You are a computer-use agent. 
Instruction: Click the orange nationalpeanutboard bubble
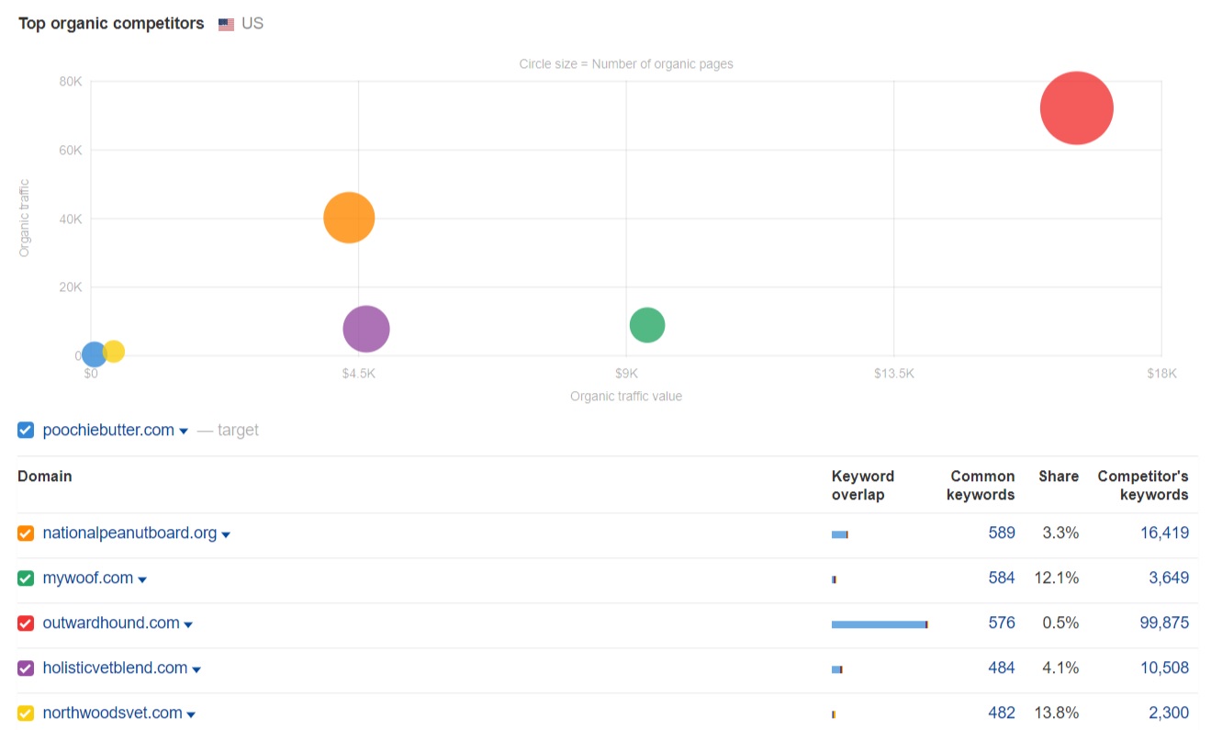[x=349, y=218]
